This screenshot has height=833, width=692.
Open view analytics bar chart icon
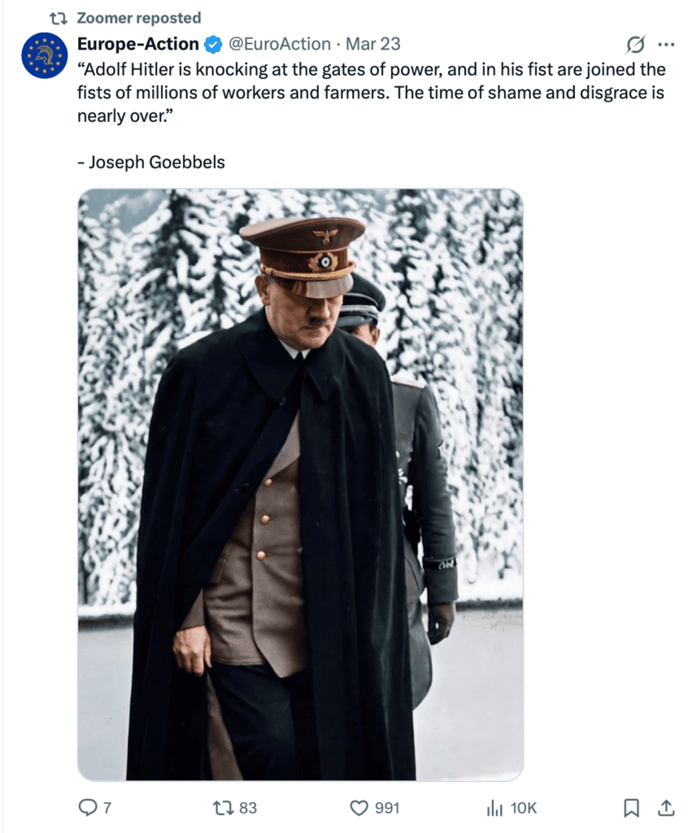point(494,808)
